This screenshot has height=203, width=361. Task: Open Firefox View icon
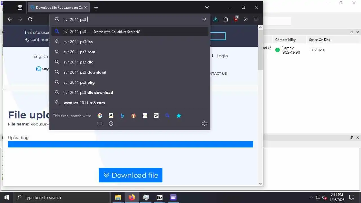tap(20, 8)
